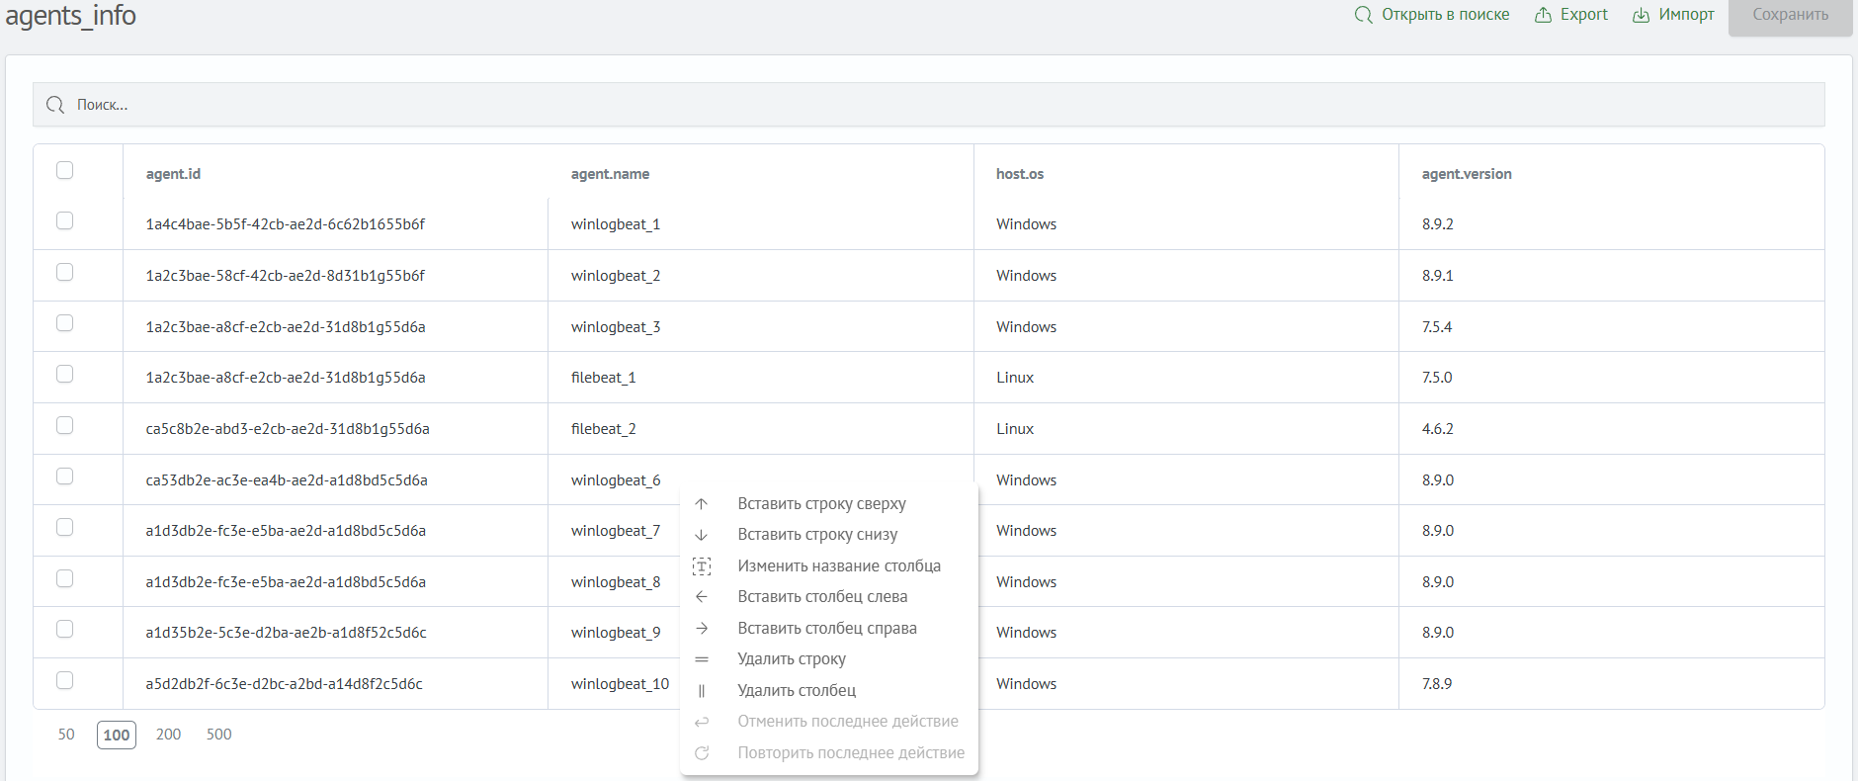Image resolution: width=1858 pixels, height=781 pixels.
Task: Select the filebeat_2 row checkbox
Action: [x=65, y=425]
